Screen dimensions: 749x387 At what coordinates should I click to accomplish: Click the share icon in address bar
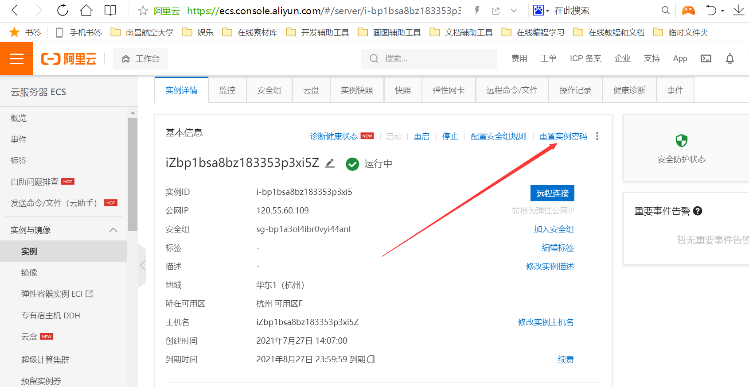[496, 11]
